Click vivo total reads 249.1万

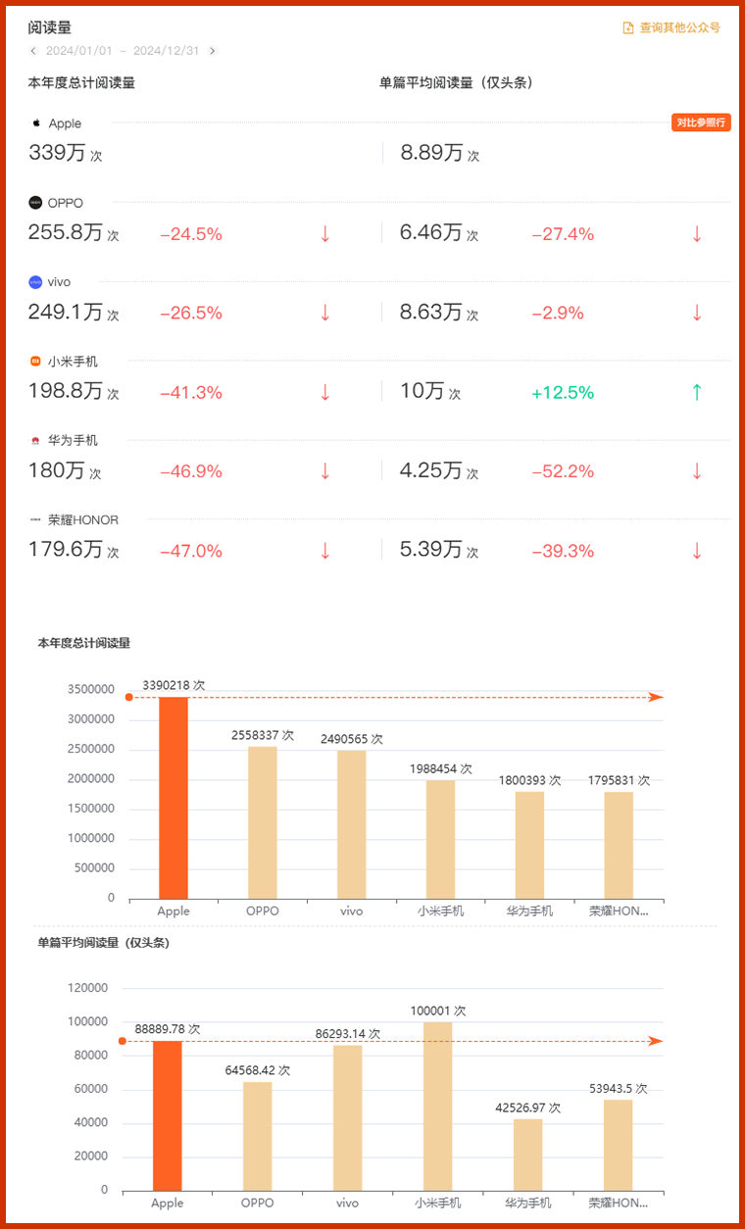click(66, 313)
